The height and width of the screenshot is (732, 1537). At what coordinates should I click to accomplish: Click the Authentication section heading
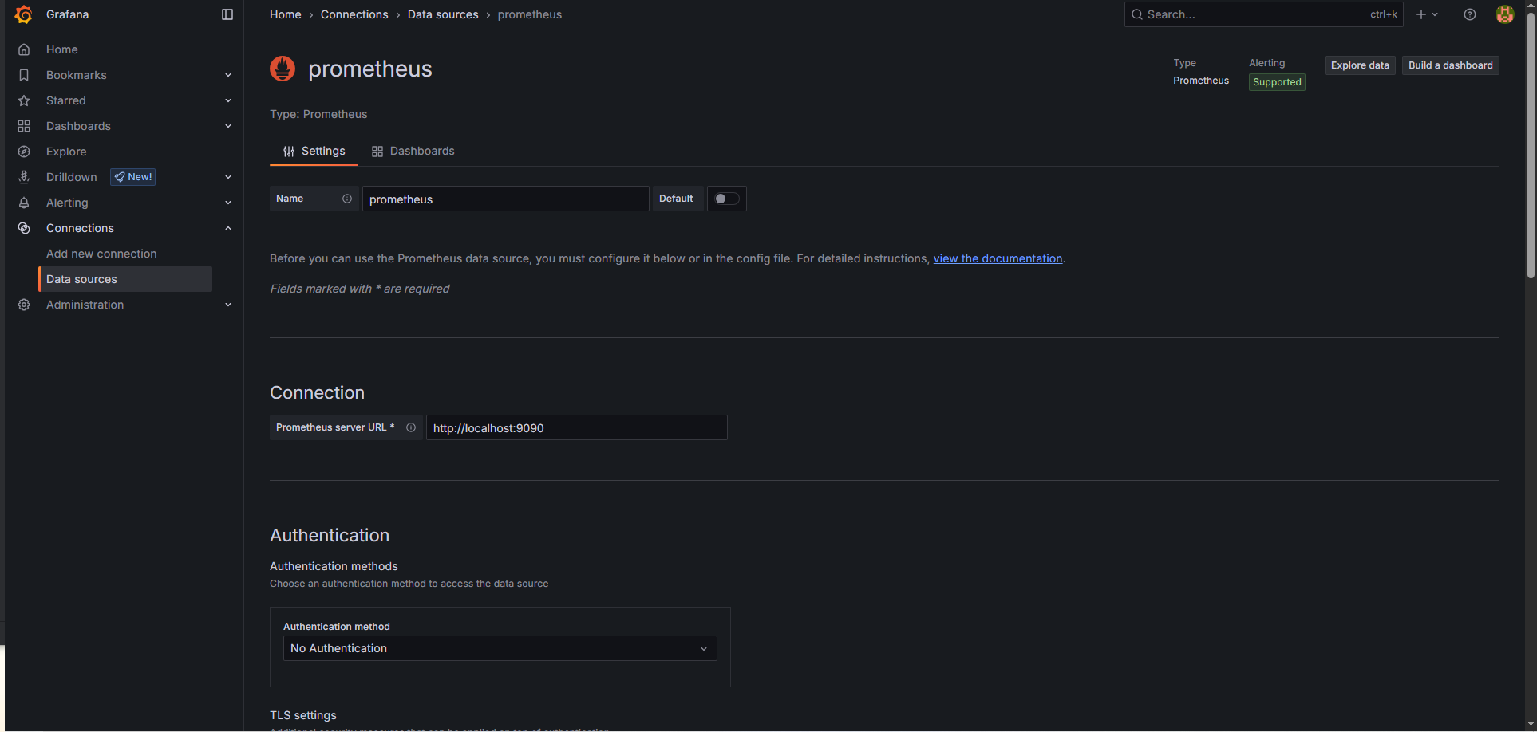tap(330, 535)
